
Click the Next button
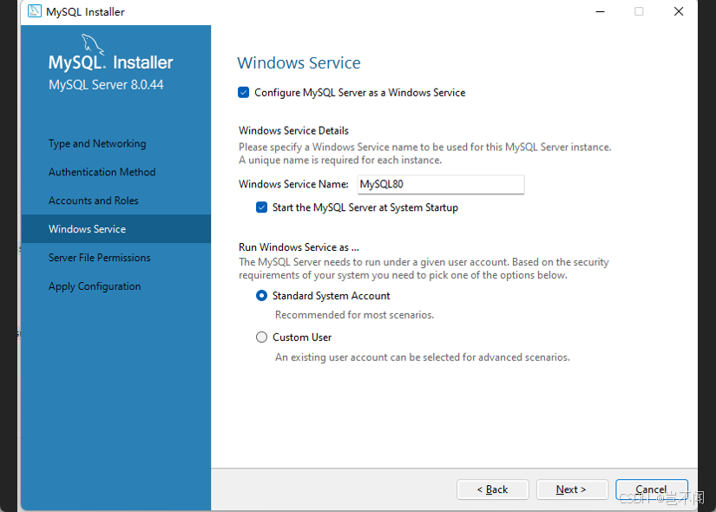[x=572, y=489]
